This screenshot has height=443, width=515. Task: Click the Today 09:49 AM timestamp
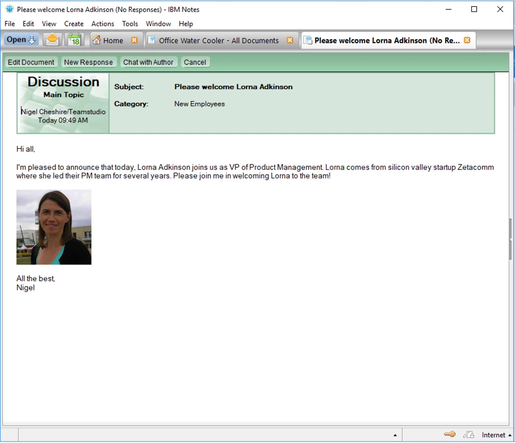pos(63,120)
